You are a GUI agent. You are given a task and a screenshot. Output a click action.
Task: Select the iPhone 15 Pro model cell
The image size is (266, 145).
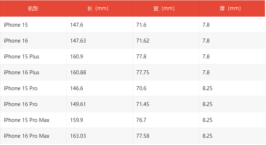pos(21,88)
